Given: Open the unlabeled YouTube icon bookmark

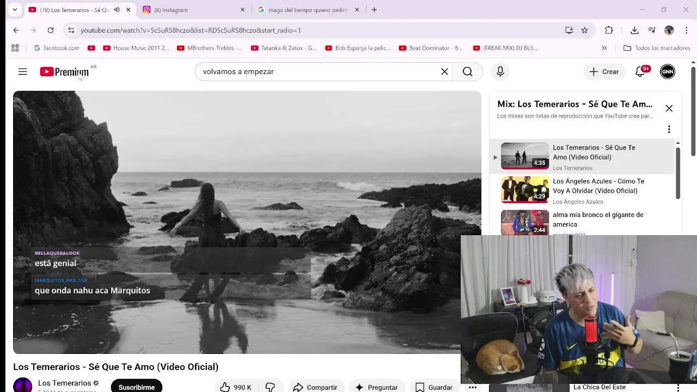Looking at the screenshot, I should point(91,48).
